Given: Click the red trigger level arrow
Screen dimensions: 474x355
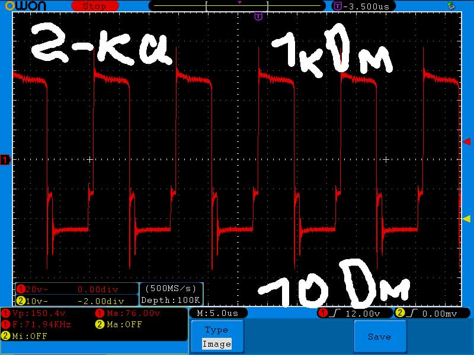Looking at the screenshot, I should coord(467,141).
